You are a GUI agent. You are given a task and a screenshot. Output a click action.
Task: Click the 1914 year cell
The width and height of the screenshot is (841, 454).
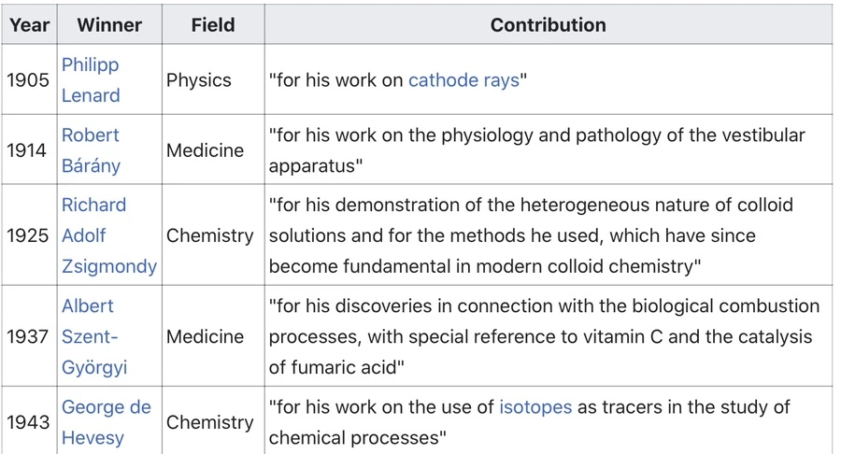click(x=28, y=150)
